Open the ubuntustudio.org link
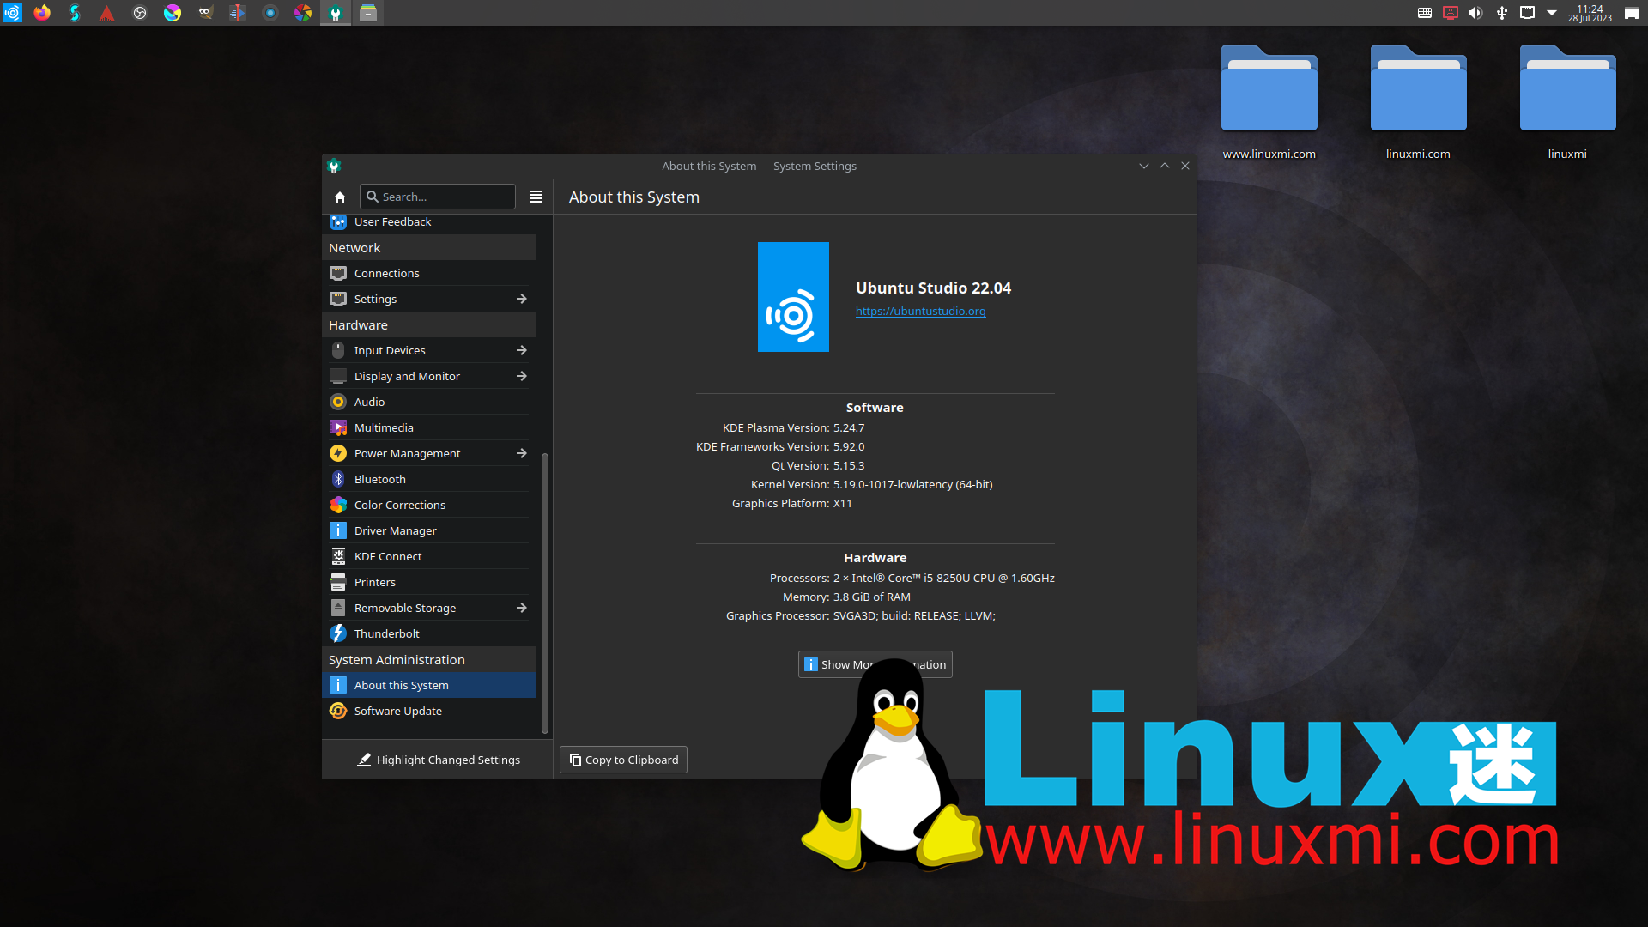Viewport: 1648px width, 927px height. [920, 312]
